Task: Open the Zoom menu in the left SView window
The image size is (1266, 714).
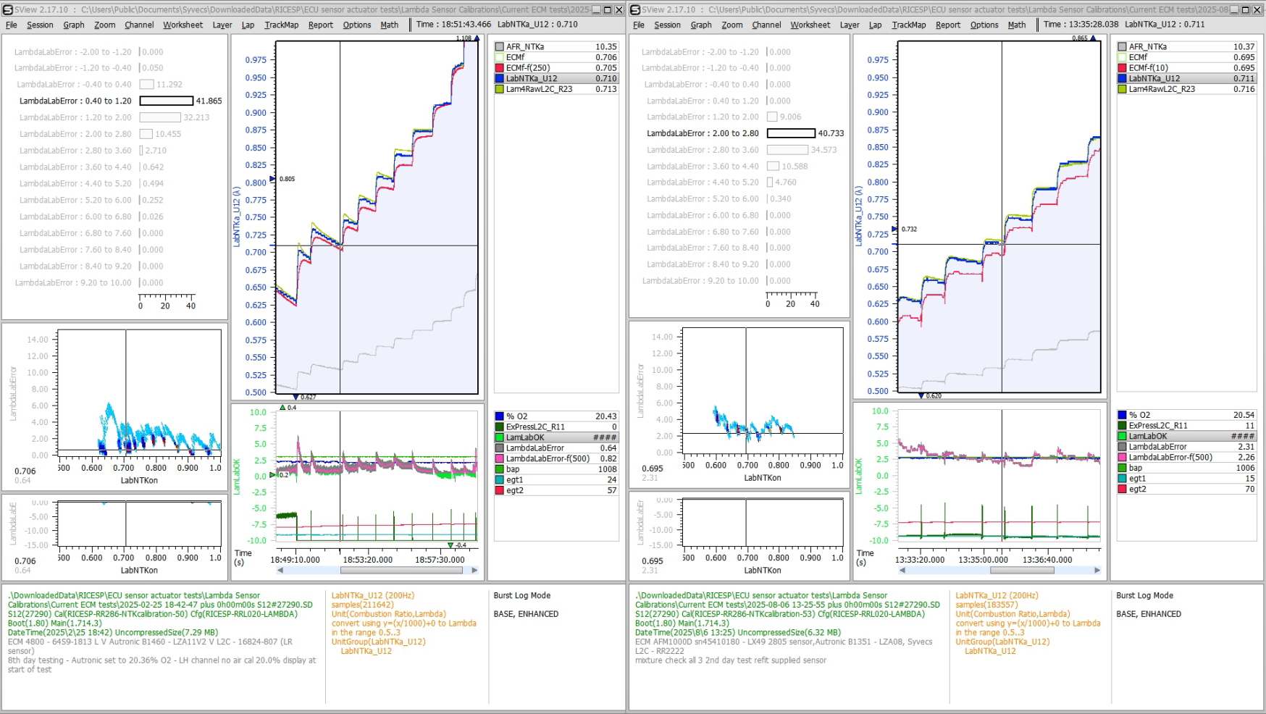Action: tap(104, 25)
